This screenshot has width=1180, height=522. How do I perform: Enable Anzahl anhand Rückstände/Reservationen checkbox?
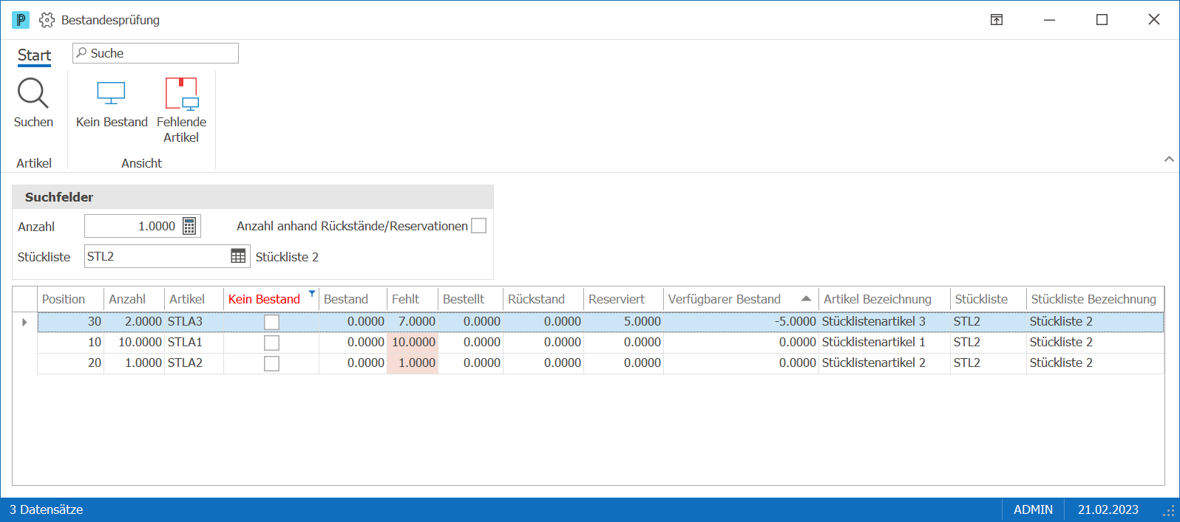click(479, 226)
